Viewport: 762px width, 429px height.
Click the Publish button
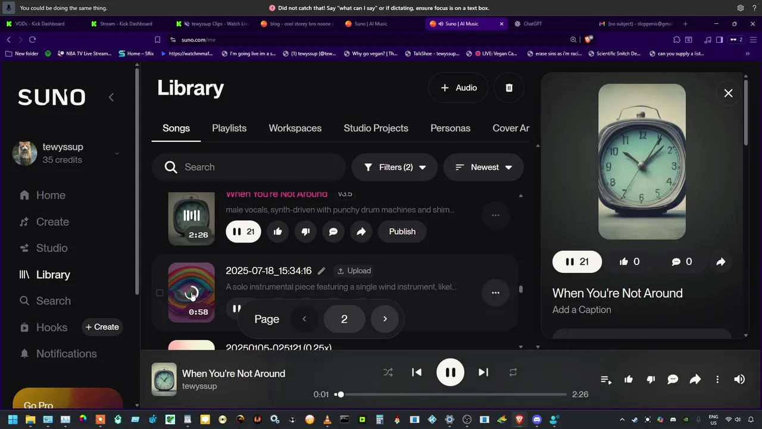point(402,231)
